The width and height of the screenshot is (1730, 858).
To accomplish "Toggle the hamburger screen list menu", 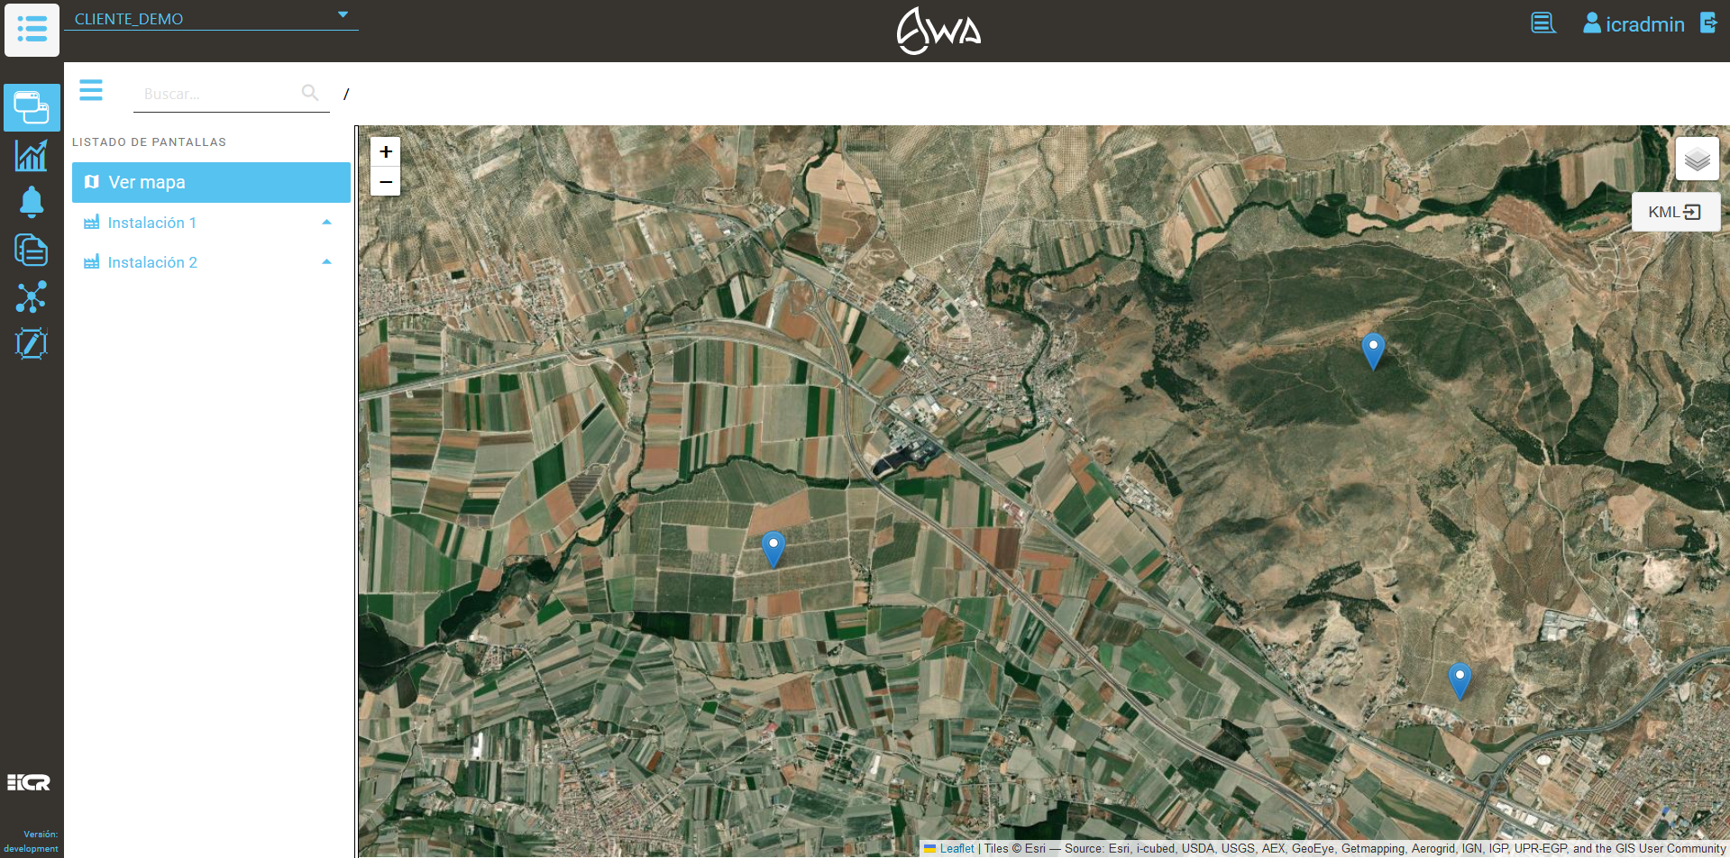I will click(91, 90).
